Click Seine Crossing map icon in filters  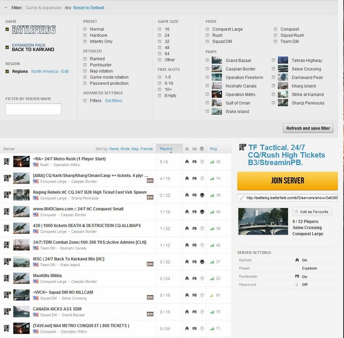click(x=283, y=69)
